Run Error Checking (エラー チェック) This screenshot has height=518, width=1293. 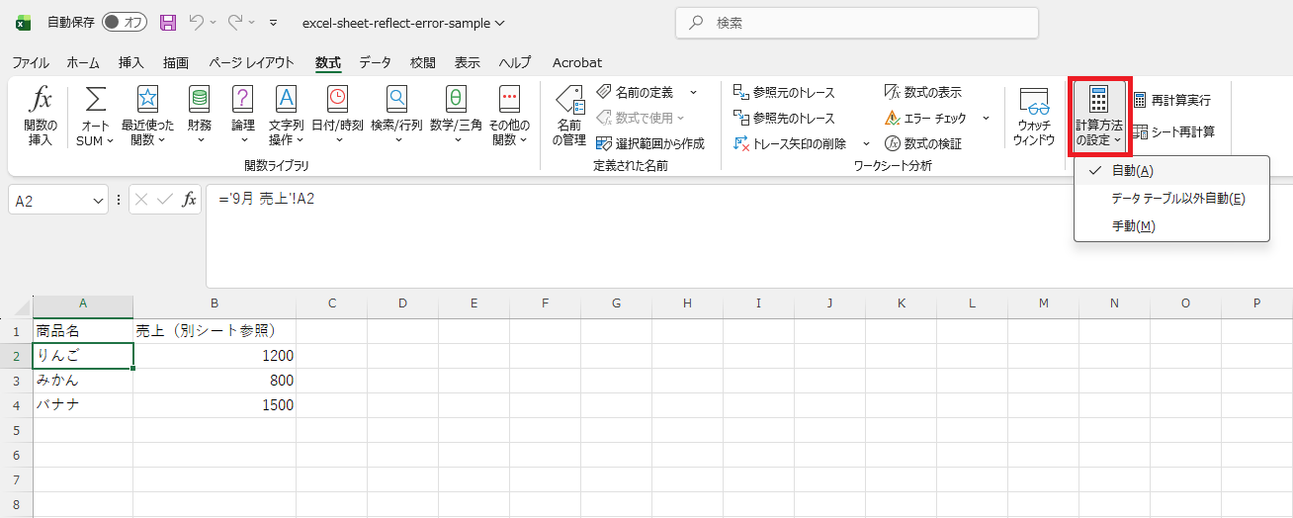pos(924,118)
